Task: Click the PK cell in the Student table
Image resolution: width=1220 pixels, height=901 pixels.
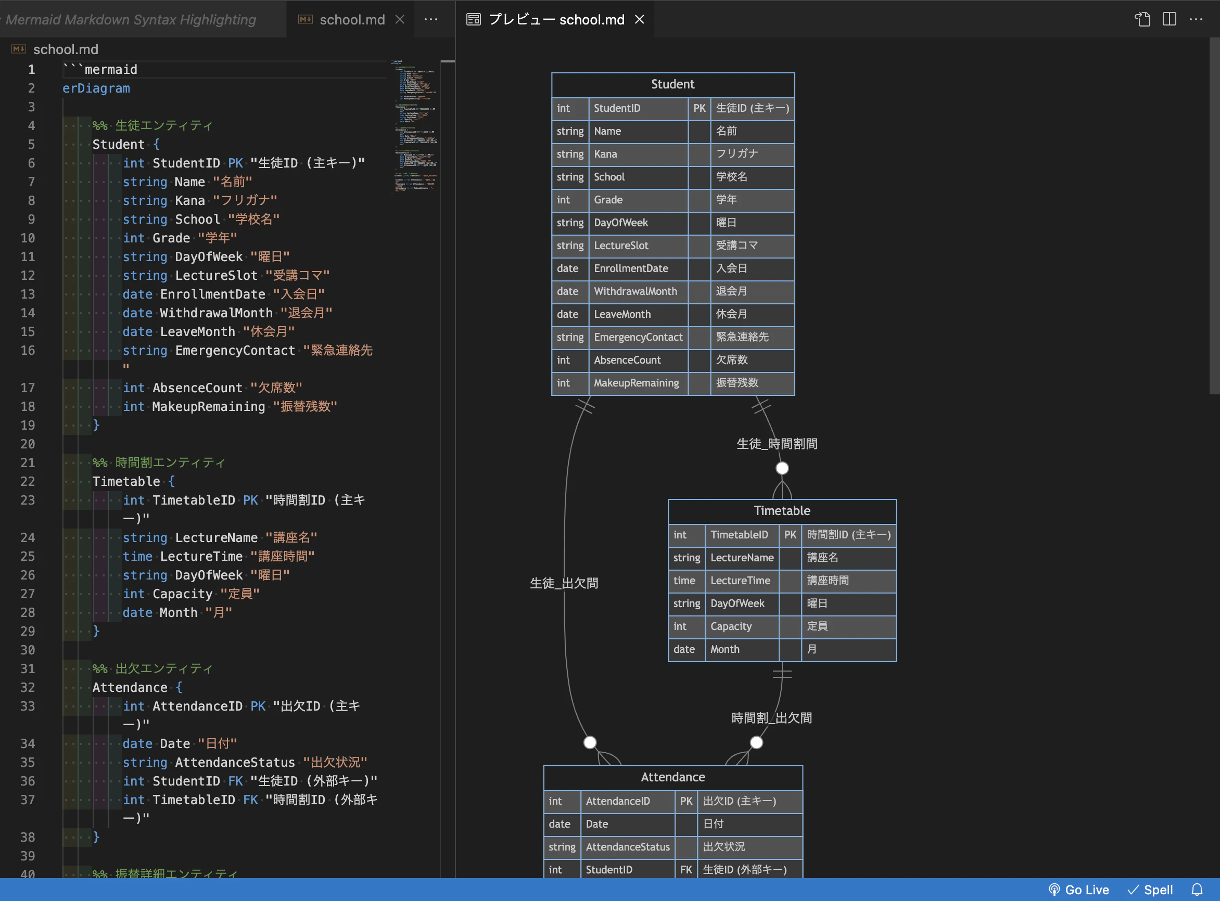Action: pyautogui.click(x=700, y=109)
